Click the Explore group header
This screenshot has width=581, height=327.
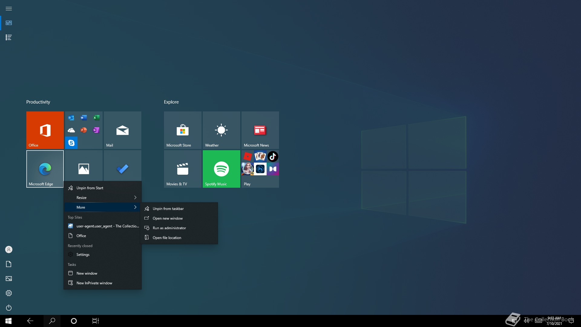[171, 102]
